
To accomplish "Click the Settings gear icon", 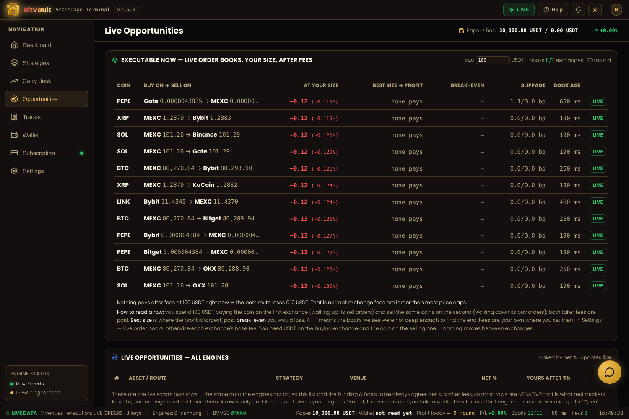I will pyautogui.click(x=14, y=171).
